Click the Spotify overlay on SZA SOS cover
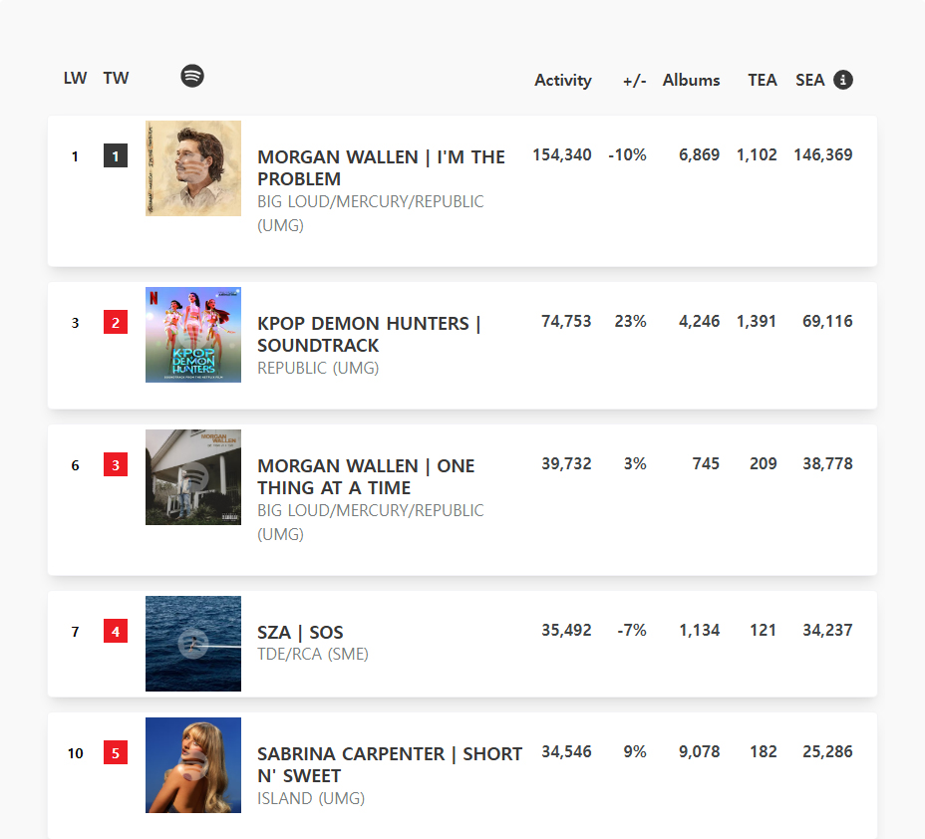 (192, 643)
